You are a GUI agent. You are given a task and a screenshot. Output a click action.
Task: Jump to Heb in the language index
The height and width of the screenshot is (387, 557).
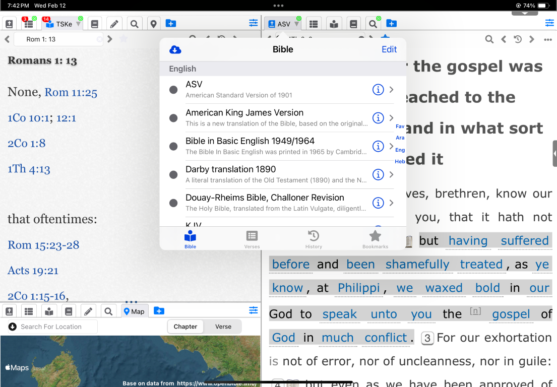pos(400,162)
